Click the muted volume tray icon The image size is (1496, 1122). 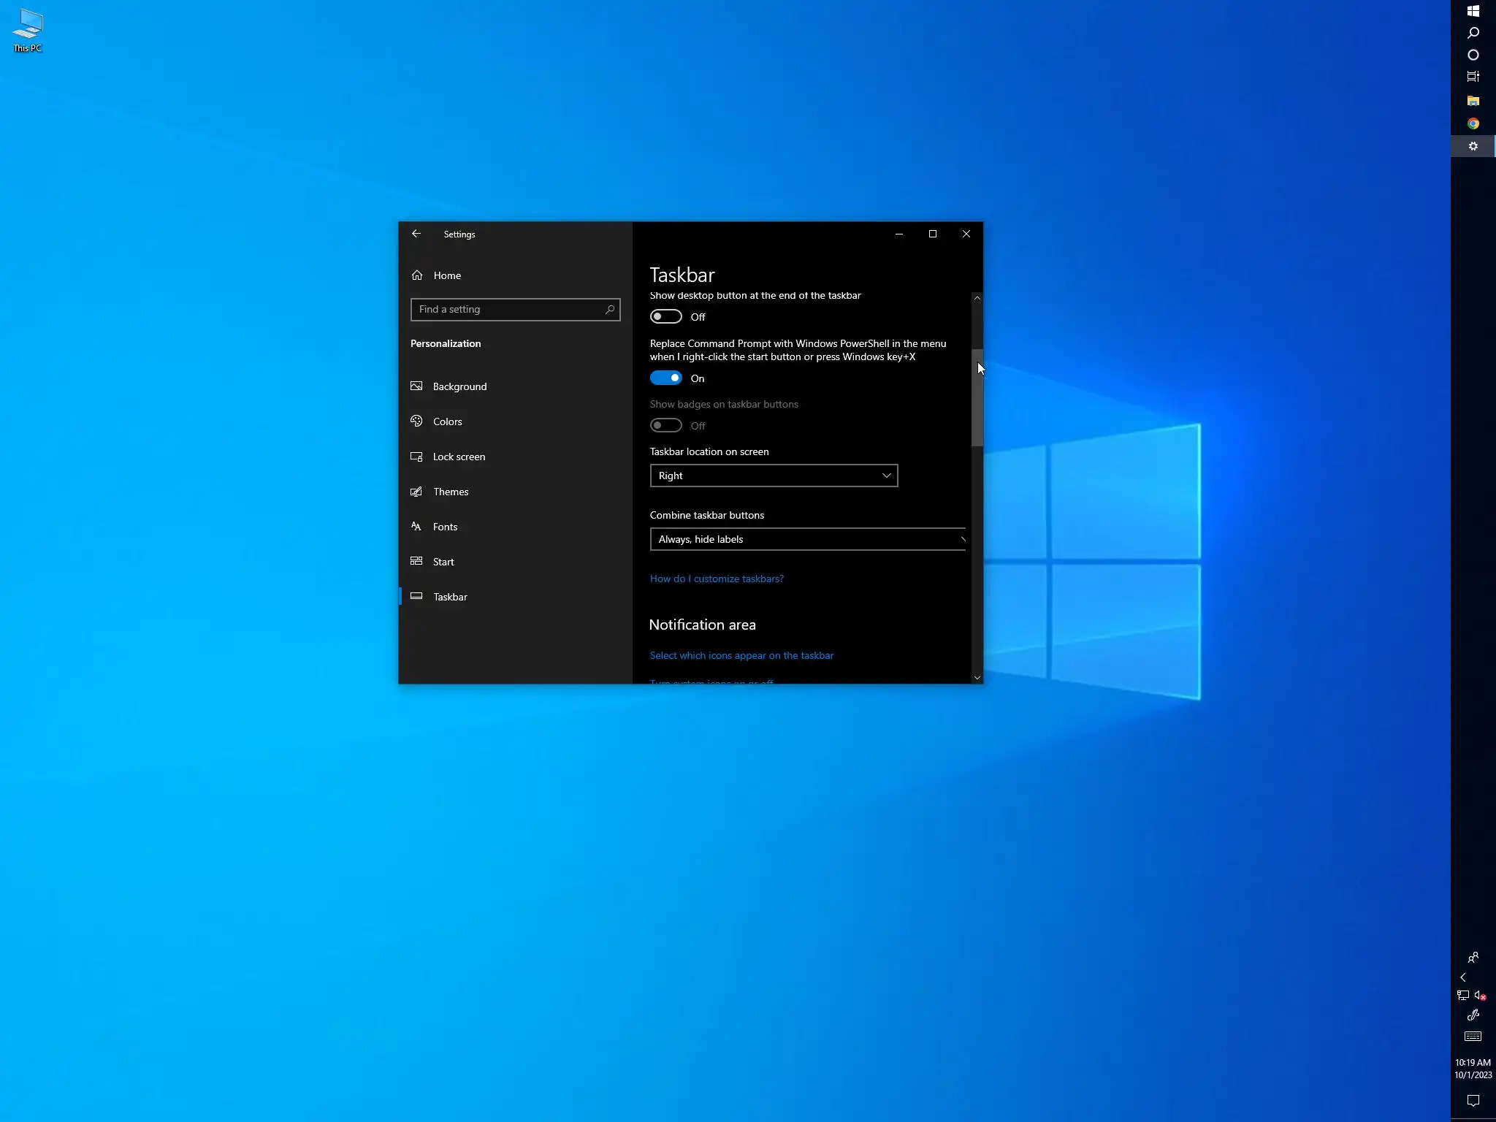tap(1480, 996)
